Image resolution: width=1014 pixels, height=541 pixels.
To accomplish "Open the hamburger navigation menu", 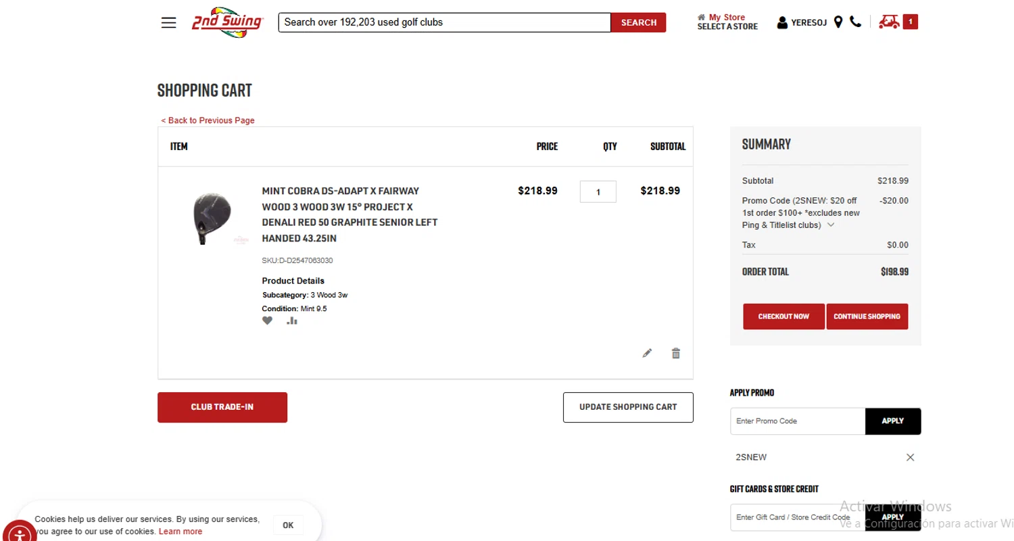I will tap(168, 22).
